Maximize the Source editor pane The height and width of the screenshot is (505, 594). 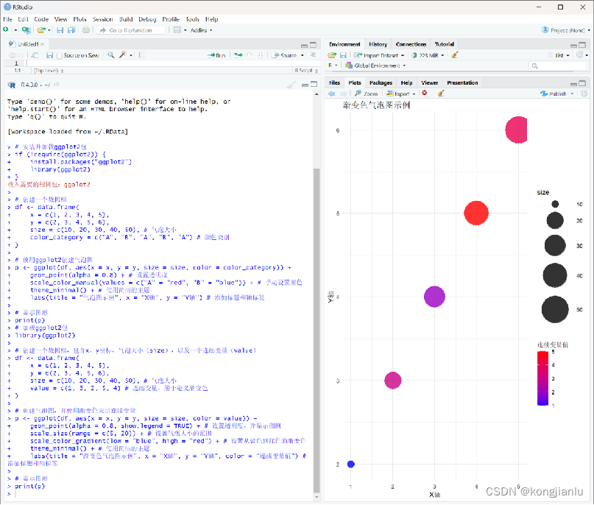(313, 45)
